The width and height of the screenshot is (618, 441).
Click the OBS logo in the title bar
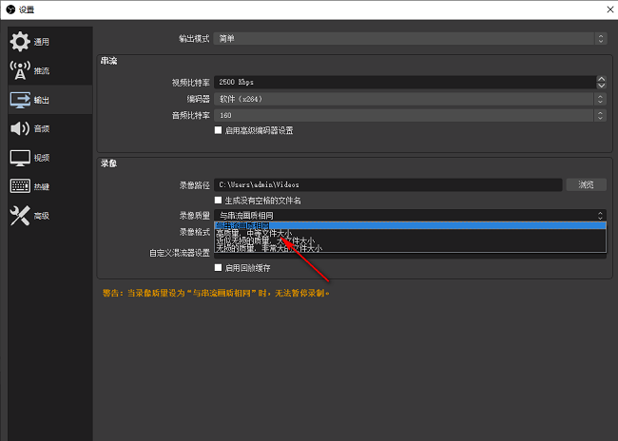pos(10,10)
